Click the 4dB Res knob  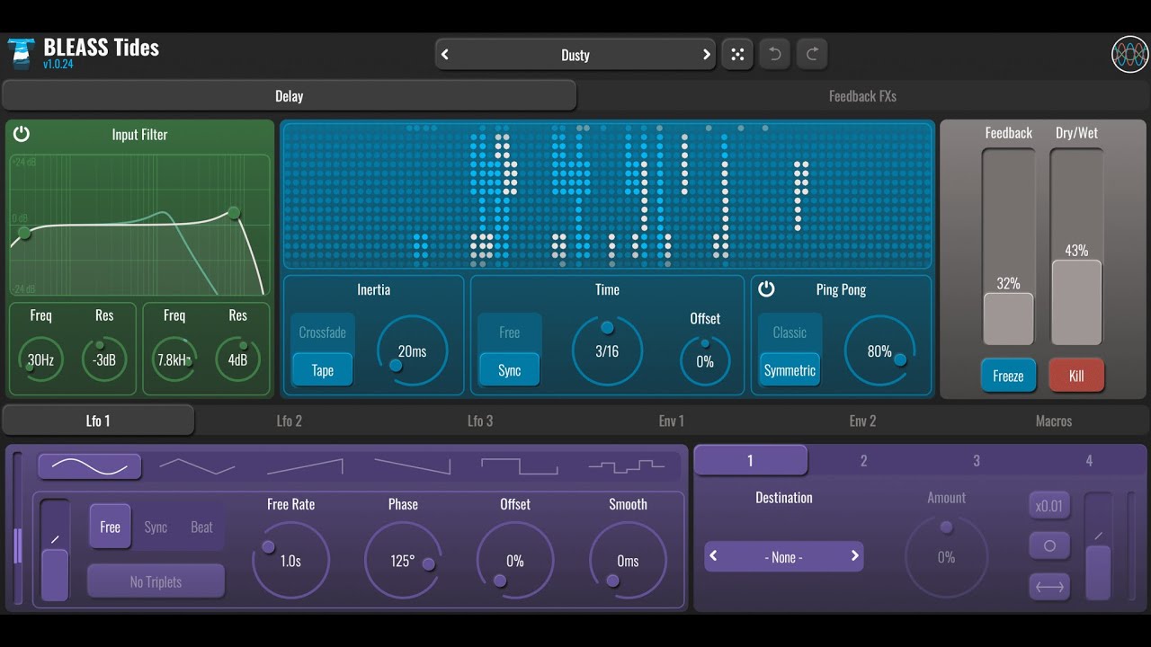point(237,360)
